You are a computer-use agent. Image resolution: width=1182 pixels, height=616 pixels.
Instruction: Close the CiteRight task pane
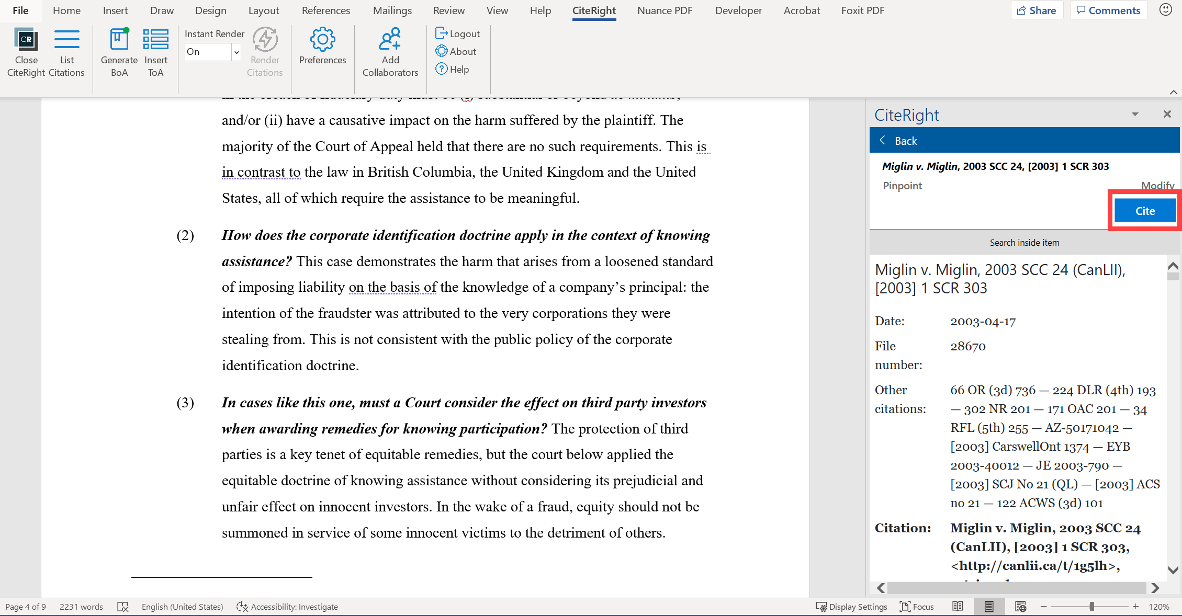click(1167, 114)
